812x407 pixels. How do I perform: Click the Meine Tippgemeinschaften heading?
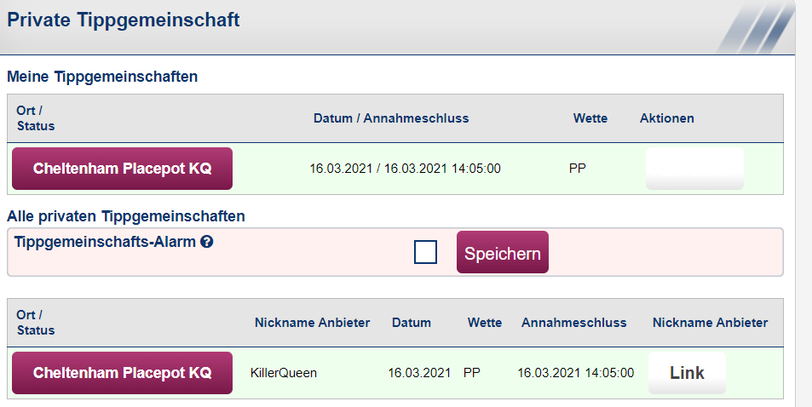pos(102,77)
